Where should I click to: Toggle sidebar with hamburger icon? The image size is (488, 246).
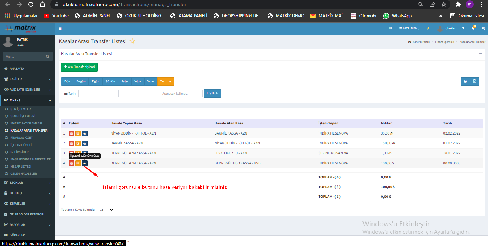coord(60,29)
